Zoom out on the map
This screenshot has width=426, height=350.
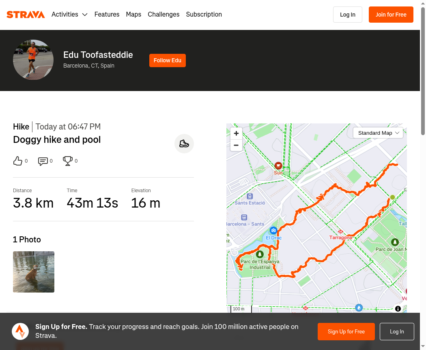(x=236, y=145)
